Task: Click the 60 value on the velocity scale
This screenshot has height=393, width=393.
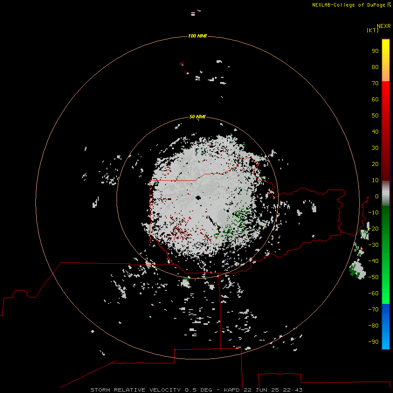Action: (375, 100)
